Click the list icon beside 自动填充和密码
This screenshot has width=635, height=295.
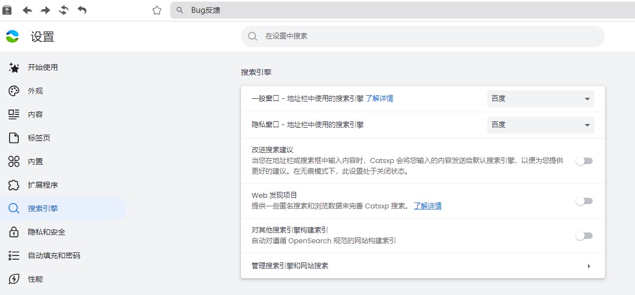point(14,255)
